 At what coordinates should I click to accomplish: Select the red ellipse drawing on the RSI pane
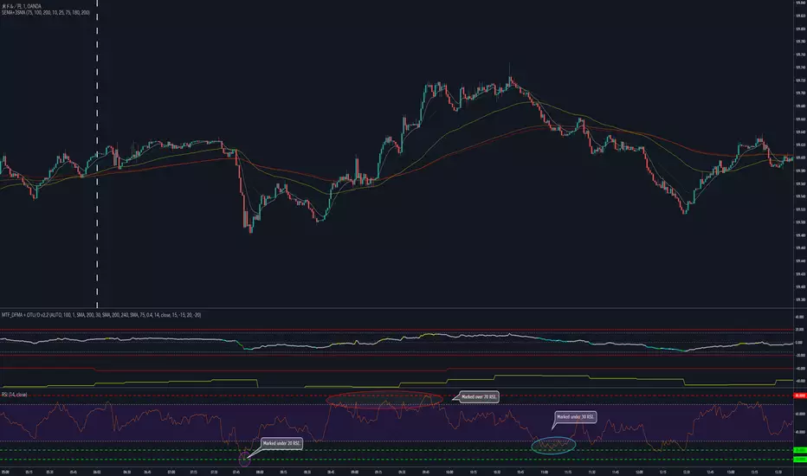(x=384, y=399)
